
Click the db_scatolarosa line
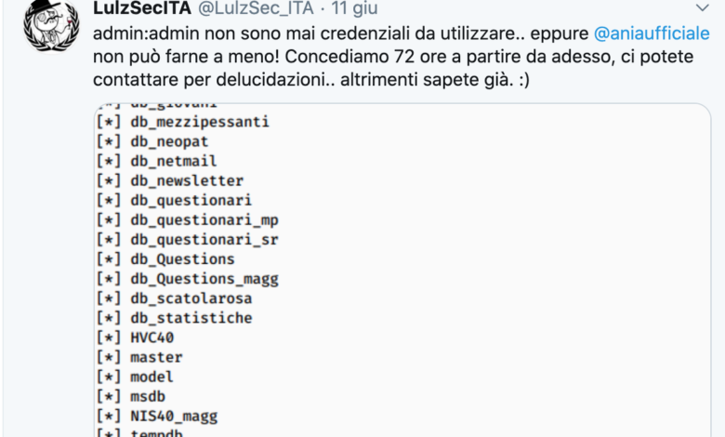[x=174, y=298]
